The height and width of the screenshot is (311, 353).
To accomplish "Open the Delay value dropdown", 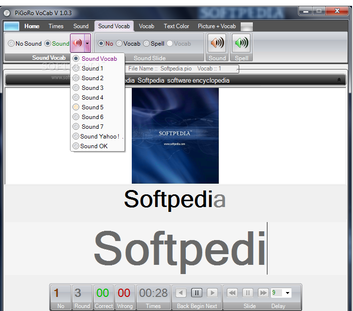I will click(287, 293).
